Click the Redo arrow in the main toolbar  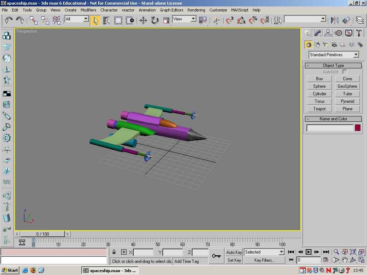click(20, 20)
